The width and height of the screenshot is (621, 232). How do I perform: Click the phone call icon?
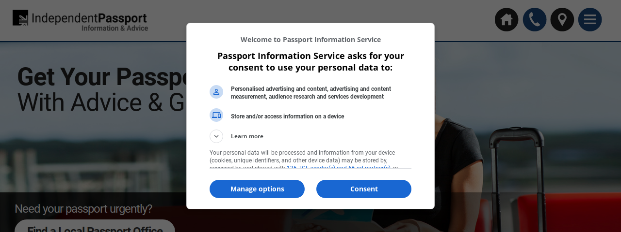tap(535, 20)
